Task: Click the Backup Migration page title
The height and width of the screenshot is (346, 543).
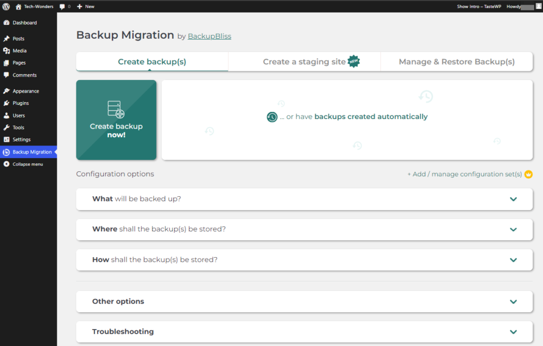Action: click(x=125, y=35)
